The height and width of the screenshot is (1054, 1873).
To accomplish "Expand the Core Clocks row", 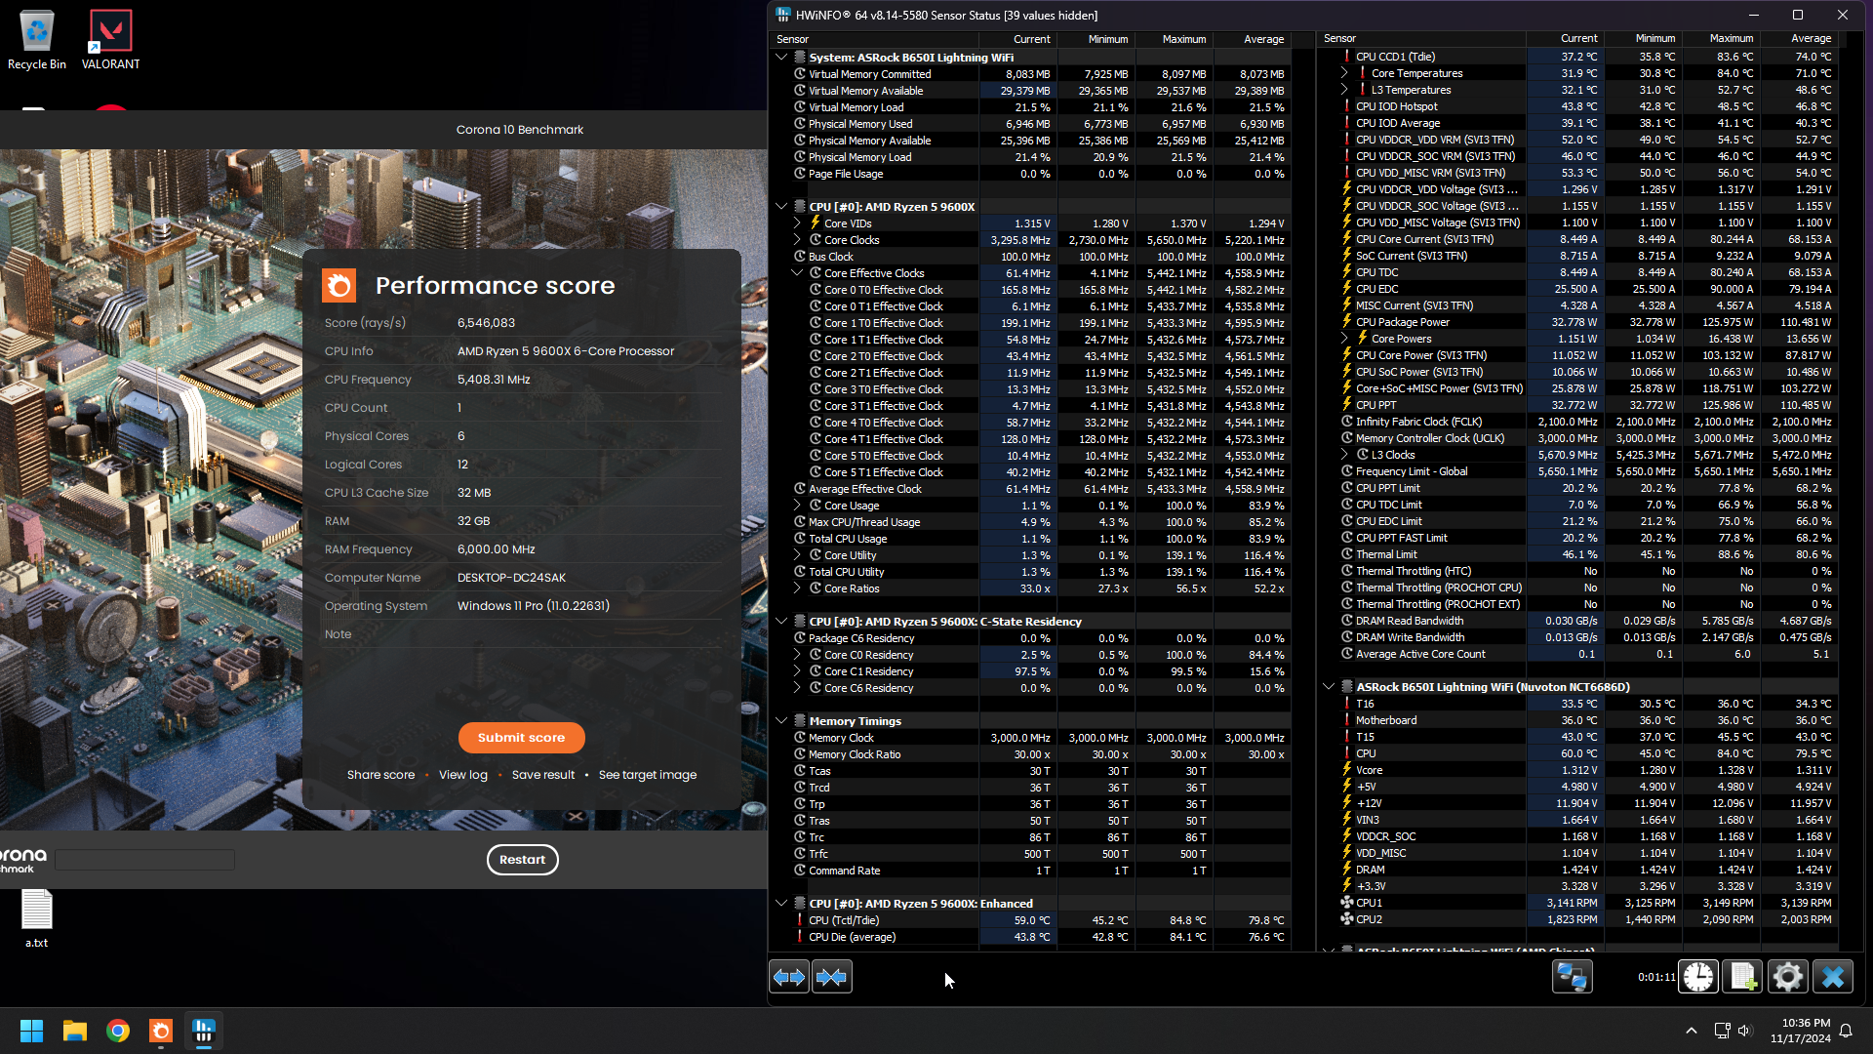I will coord(797,240).
